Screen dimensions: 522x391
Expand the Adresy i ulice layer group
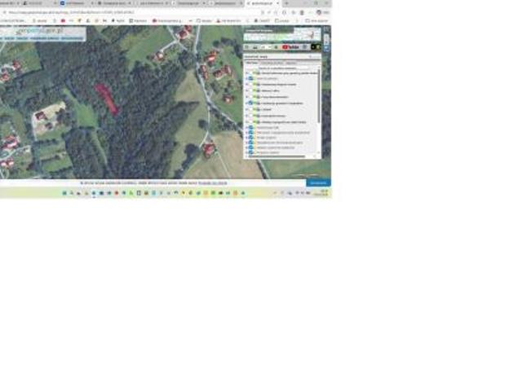tap(246, 90)
